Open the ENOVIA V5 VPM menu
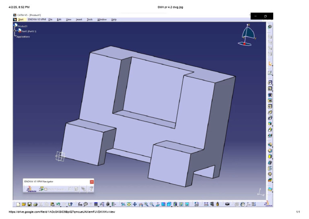The height and width of the screenshot is (219, 309). pyautogui.click(x=37, y=19)
